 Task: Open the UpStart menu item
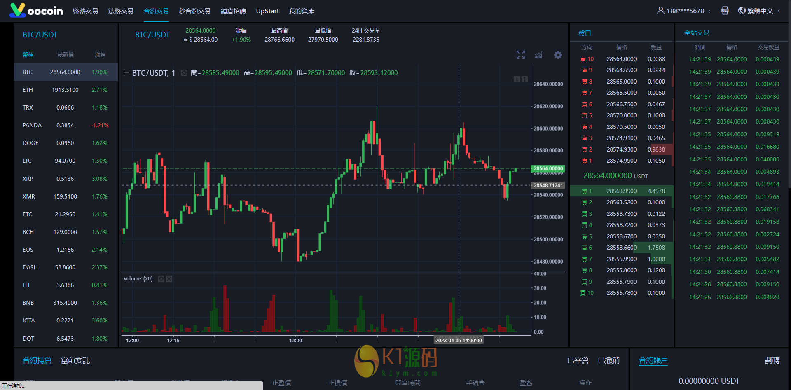[x=267, y=11]
